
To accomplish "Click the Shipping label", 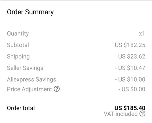I will (18, 57).
